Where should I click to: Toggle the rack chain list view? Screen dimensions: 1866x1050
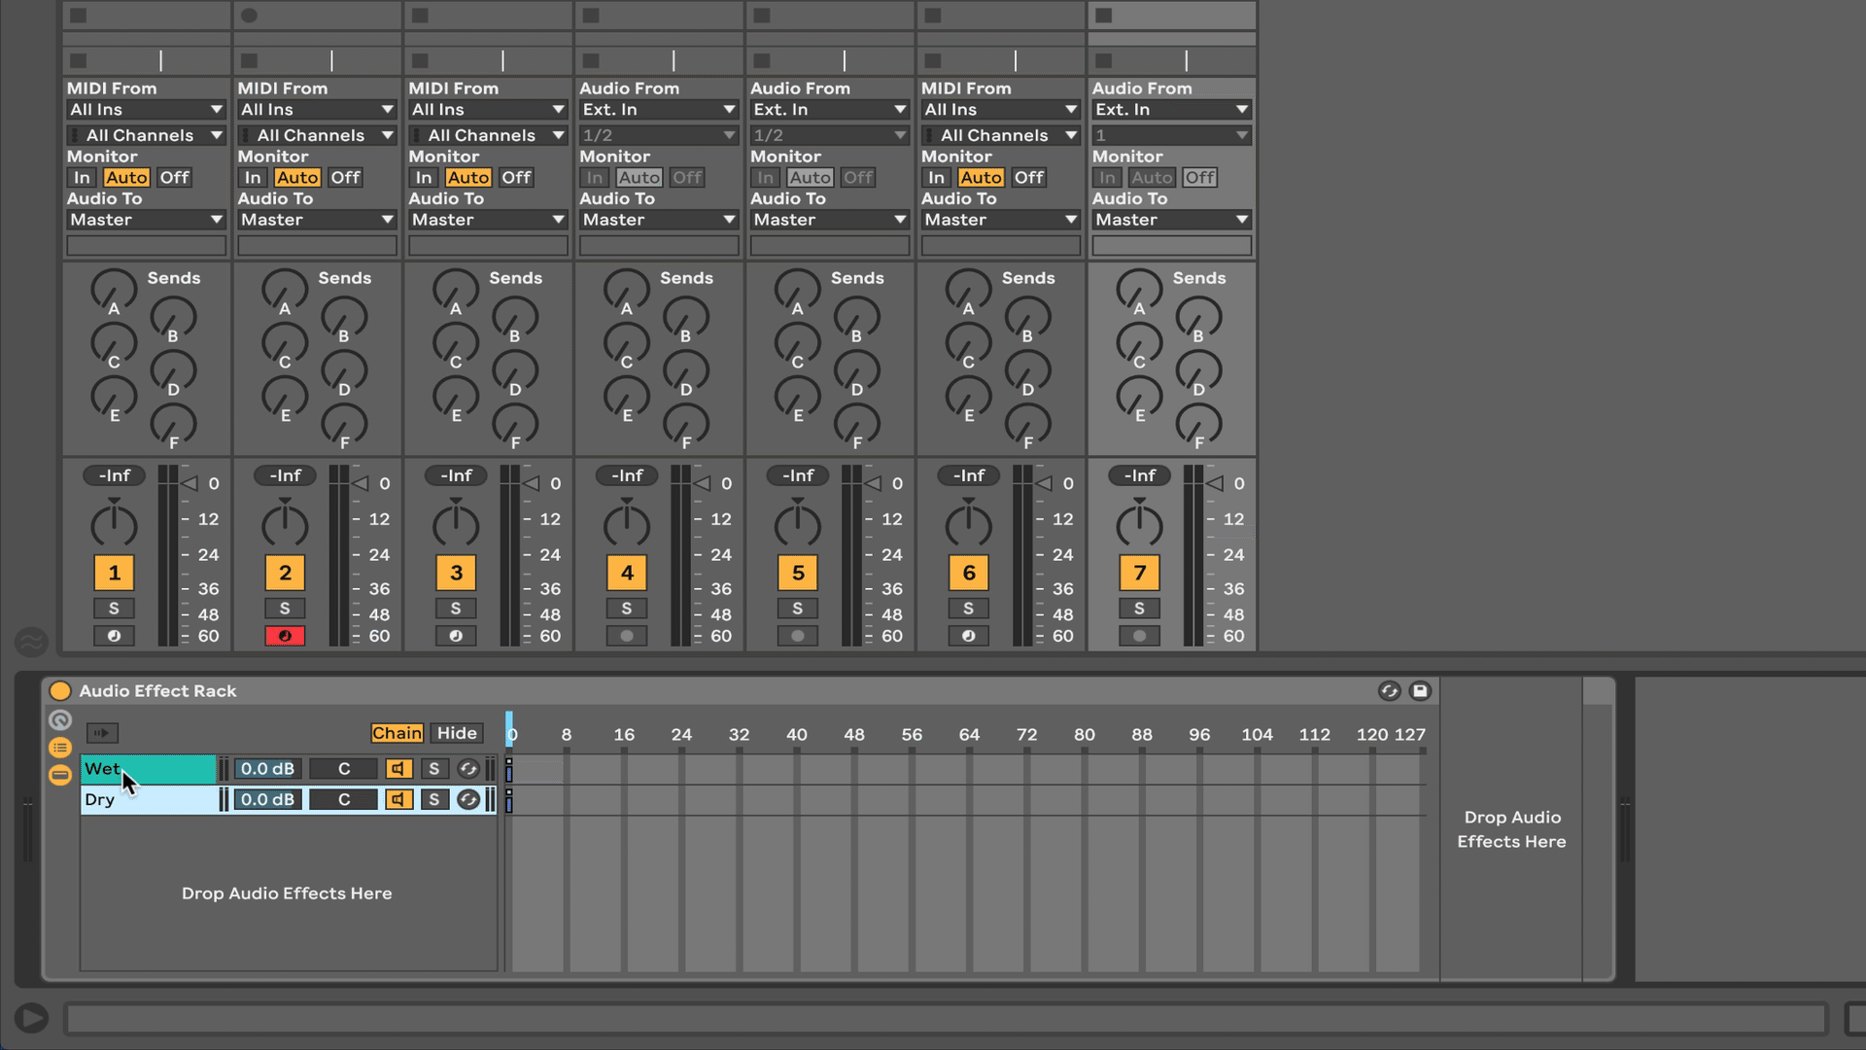point(60,748)
